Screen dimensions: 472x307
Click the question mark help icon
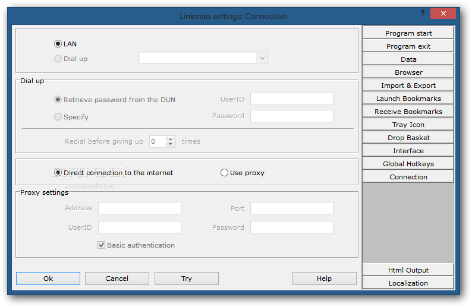click(423, 13)
